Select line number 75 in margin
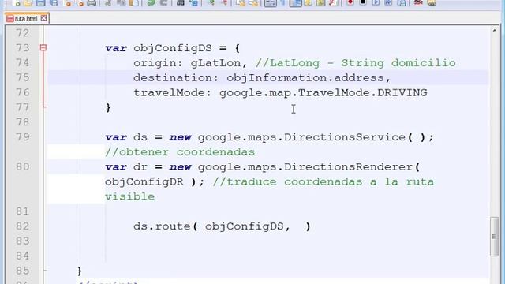The width and height of the screenshot is (505, 284). click(x=23, y=77)
